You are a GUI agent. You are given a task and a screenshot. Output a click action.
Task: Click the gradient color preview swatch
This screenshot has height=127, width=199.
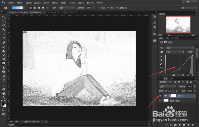(17, 8)
